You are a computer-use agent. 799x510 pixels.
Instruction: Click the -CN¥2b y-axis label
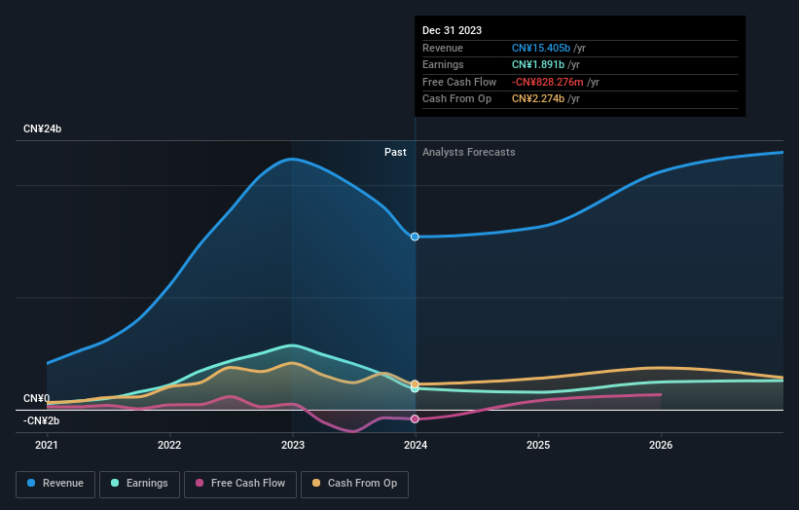click(x=41, y=420)
